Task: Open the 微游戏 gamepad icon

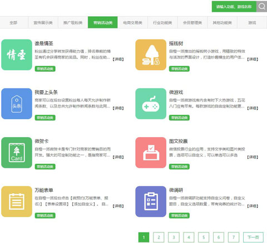Action: pyautogui.click(x=151, y=104)
